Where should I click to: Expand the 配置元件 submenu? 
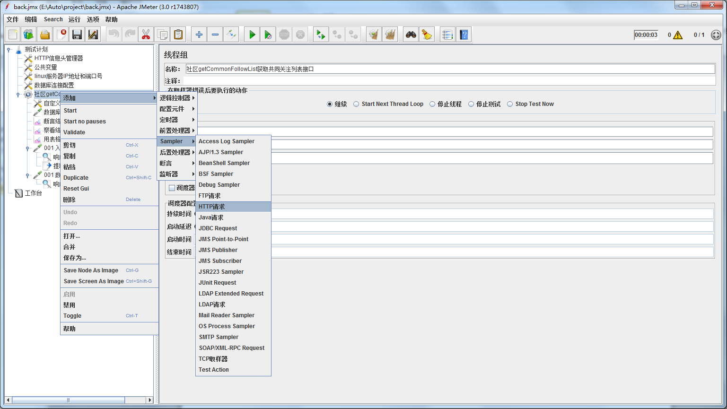click(x=177, y=109)
